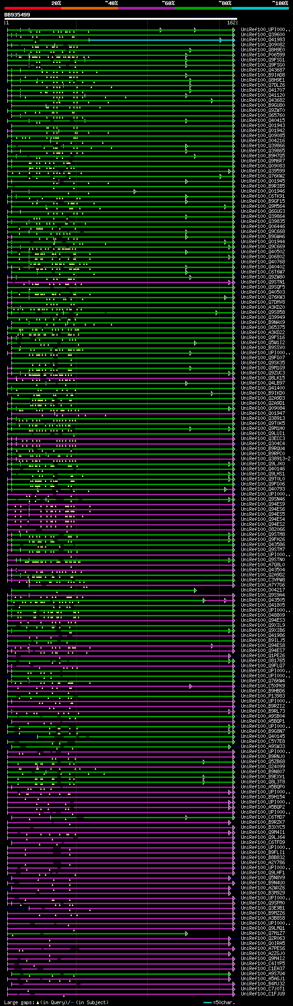Open the UniRef100_Q39600 hit label
293x1006 pixels.
pos(263,35)
